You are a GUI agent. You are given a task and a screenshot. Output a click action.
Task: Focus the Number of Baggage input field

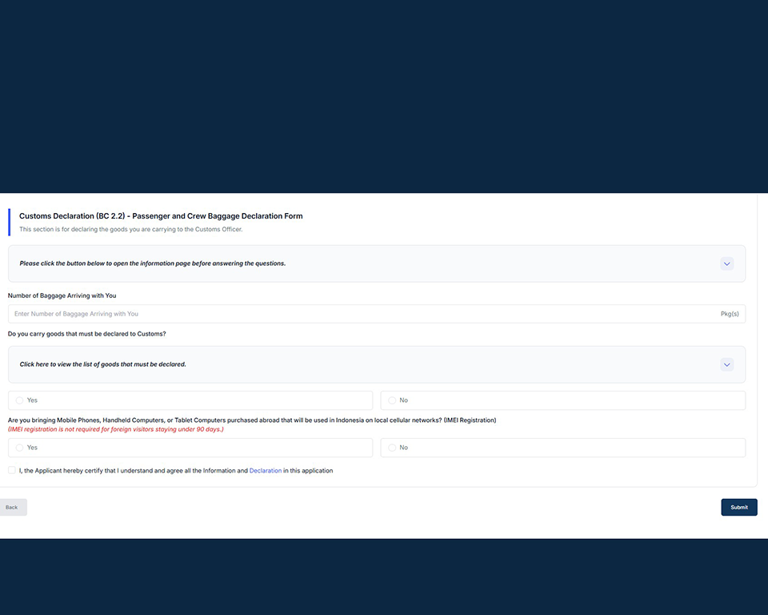(x=377, y=314)
